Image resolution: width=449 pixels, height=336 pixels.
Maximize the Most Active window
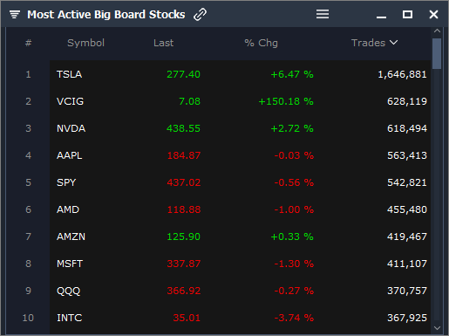click(x=407, y=14)
